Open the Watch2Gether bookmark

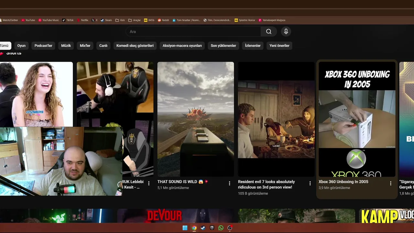click(9, 20)
